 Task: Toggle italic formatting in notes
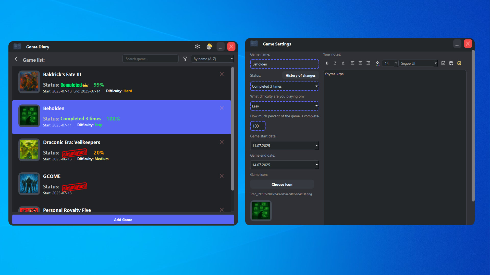[335, 63]
